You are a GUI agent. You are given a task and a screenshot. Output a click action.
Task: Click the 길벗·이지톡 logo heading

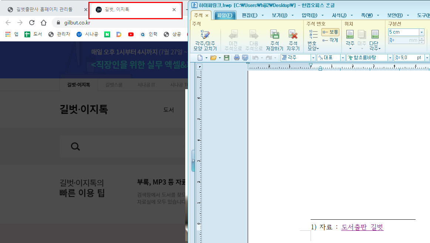(x=84, y=109)
